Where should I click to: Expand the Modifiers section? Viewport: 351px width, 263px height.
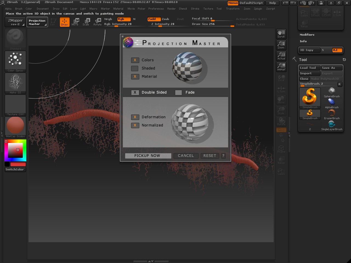(307, 35)
